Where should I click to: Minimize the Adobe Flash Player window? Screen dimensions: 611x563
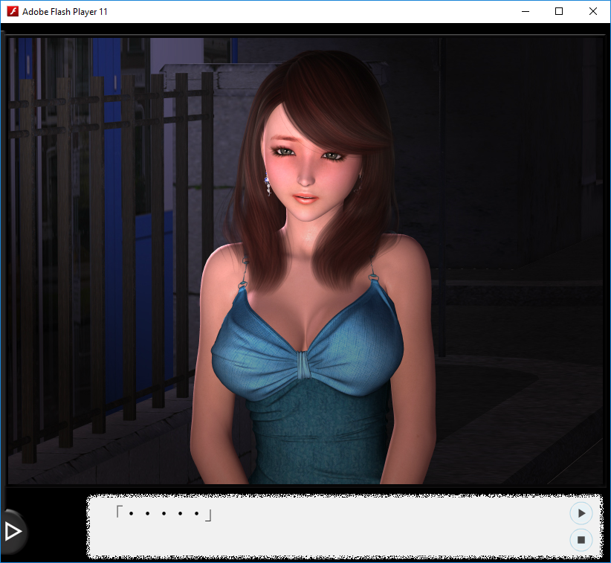click(x=526, y=11)
